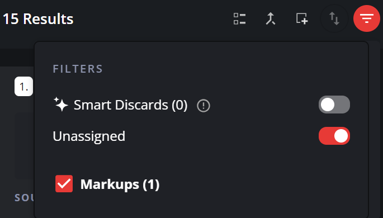Click the partially hidden SOU label

[24, 197]
